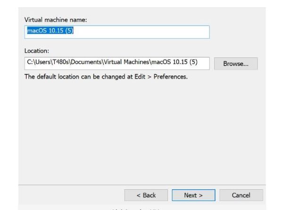This screenshot has height=210, width=283.
Task: Click the C:\Users portion of the path
Action: 39,62
